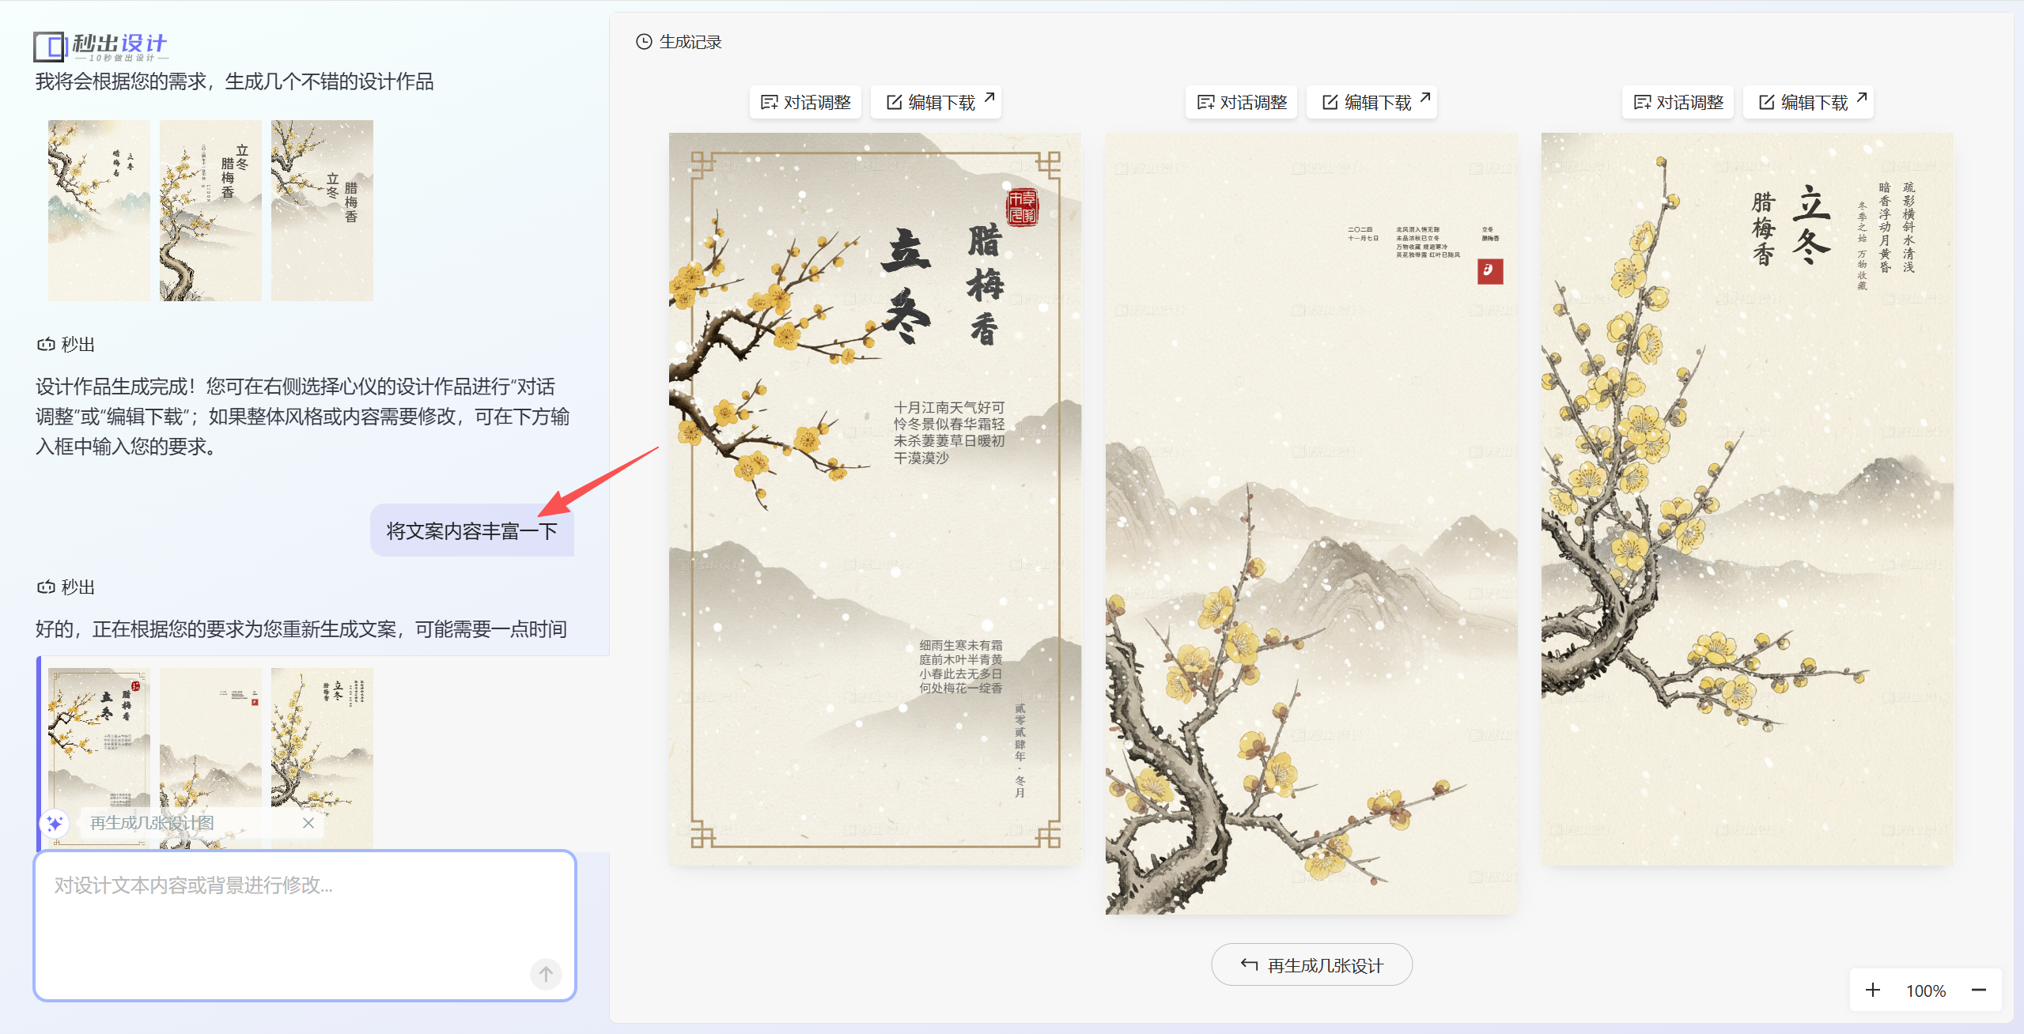
Task: Select the framed 立冬腊梅香 poster with red seal
Action: point(875,499)
